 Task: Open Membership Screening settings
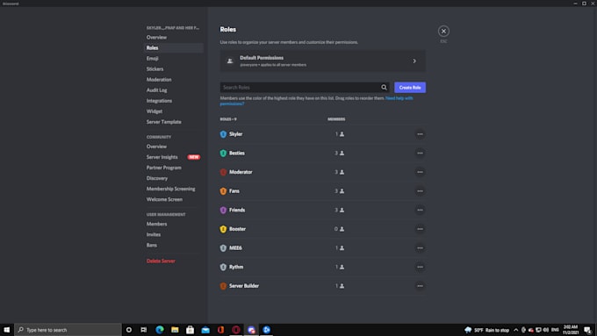170,189
